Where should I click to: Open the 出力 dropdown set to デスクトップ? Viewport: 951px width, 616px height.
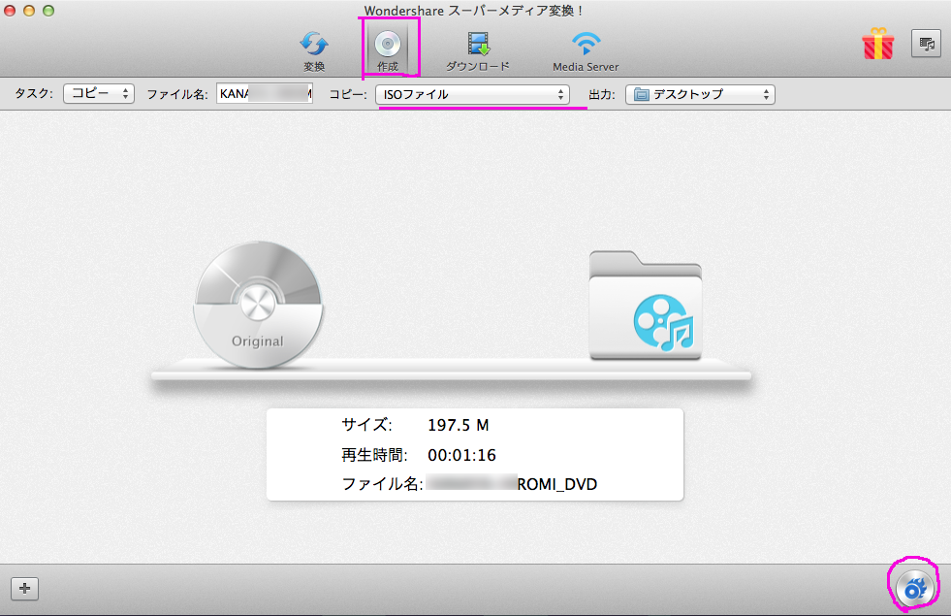[700, 94]
